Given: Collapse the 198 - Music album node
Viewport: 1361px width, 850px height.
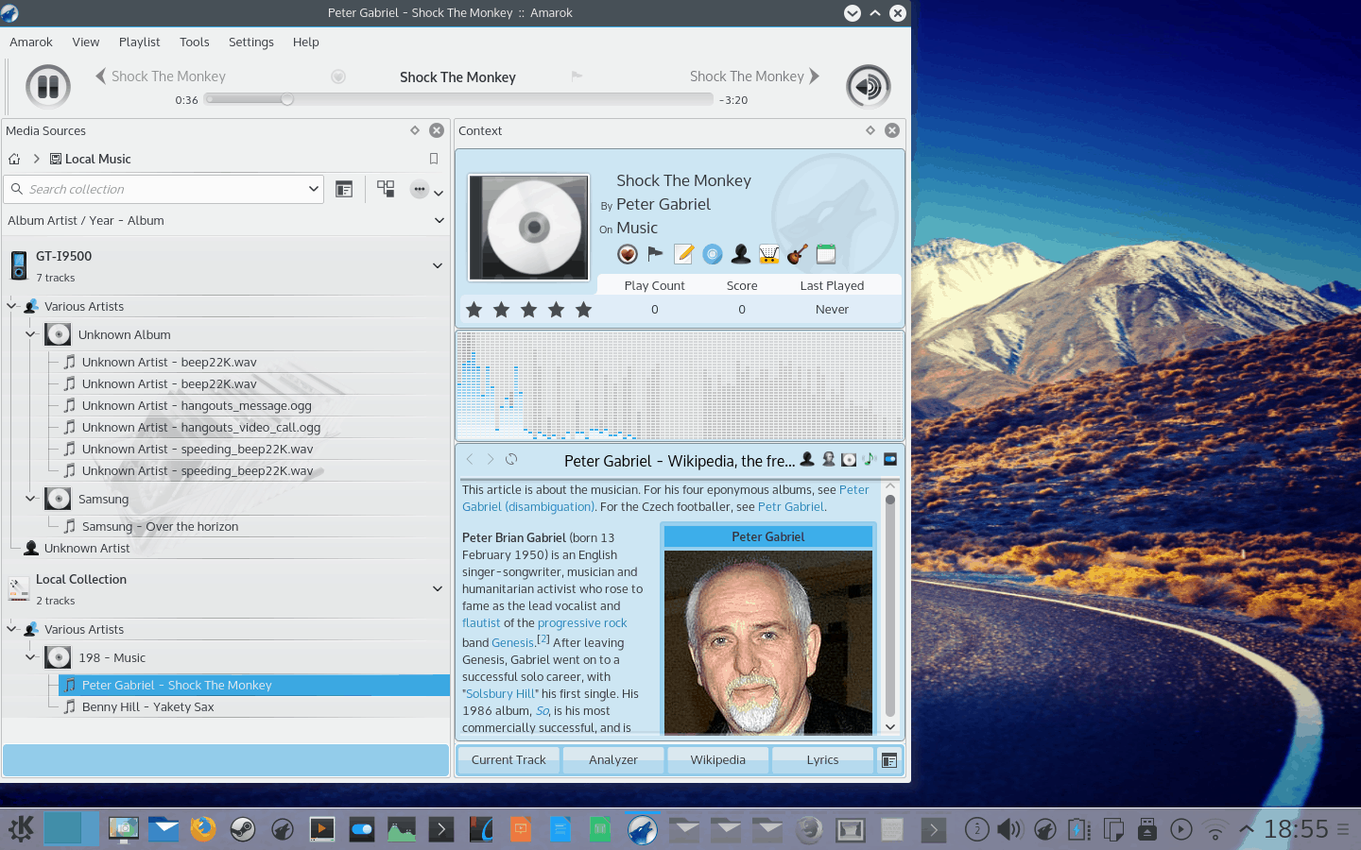Looking at the screenshot, I should coord(30,657).
